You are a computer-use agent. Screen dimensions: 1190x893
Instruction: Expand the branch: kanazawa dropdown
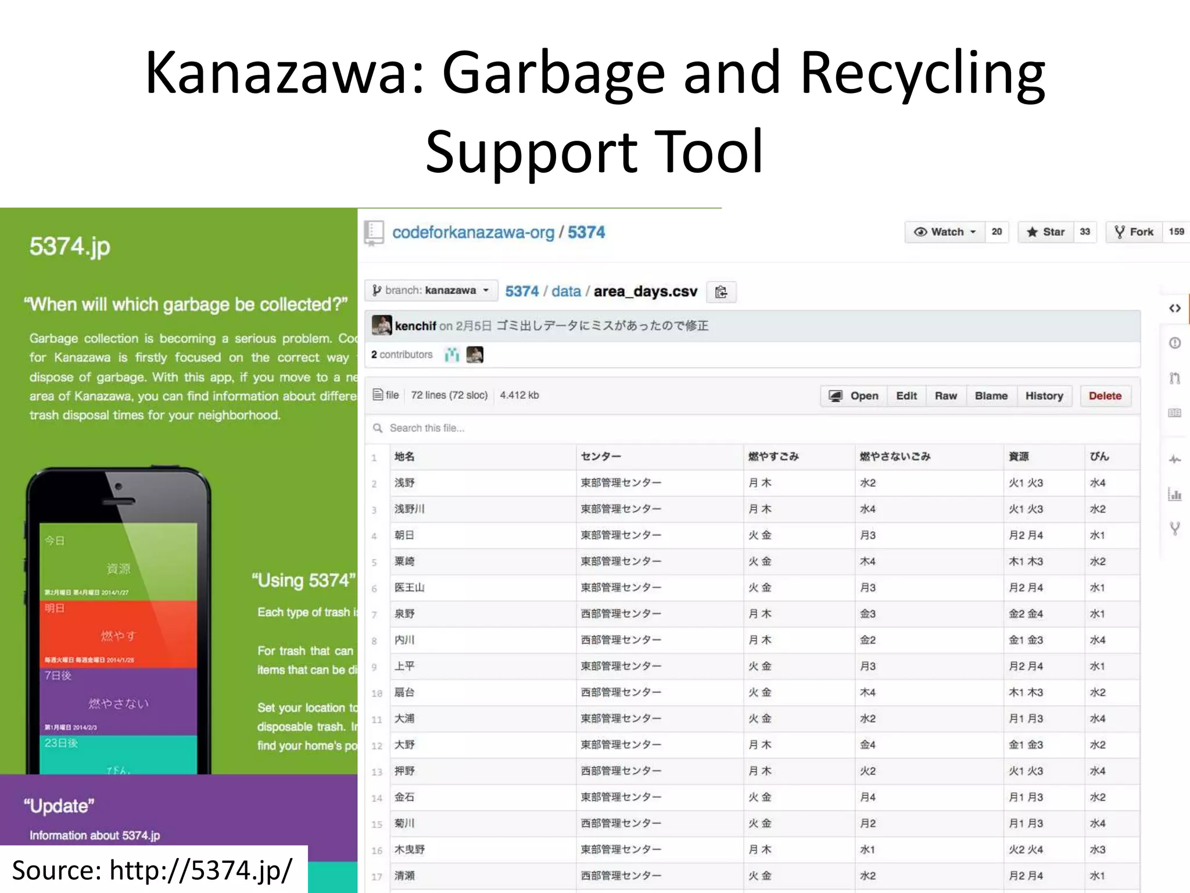[x=431, y=290]
